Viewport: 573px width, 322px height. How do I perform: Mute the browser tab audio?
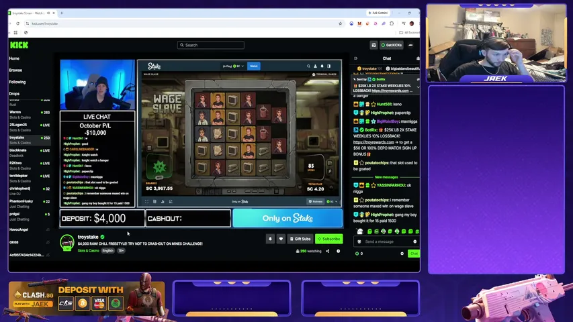tap(48, 13)
